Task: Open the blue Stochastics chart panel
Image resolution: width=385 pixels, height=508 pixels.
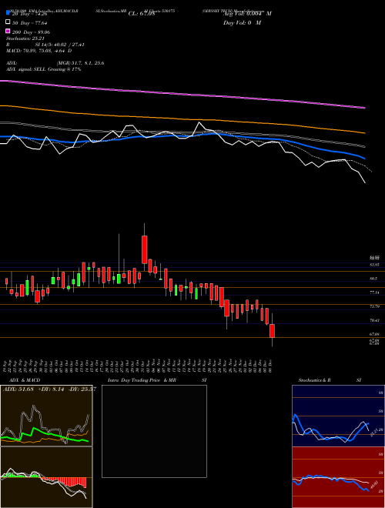Action: (x=338, y=416)
